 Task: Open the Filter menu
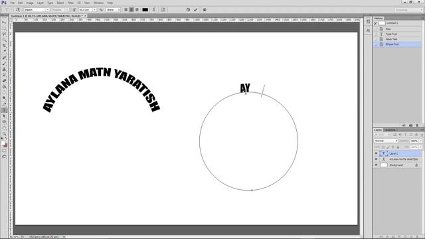click(x=70, y=3)
